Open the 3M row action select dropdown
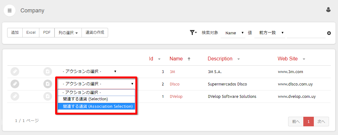This screenshot has height=135, width=338. pyautogui.click(x=89, y=72)
